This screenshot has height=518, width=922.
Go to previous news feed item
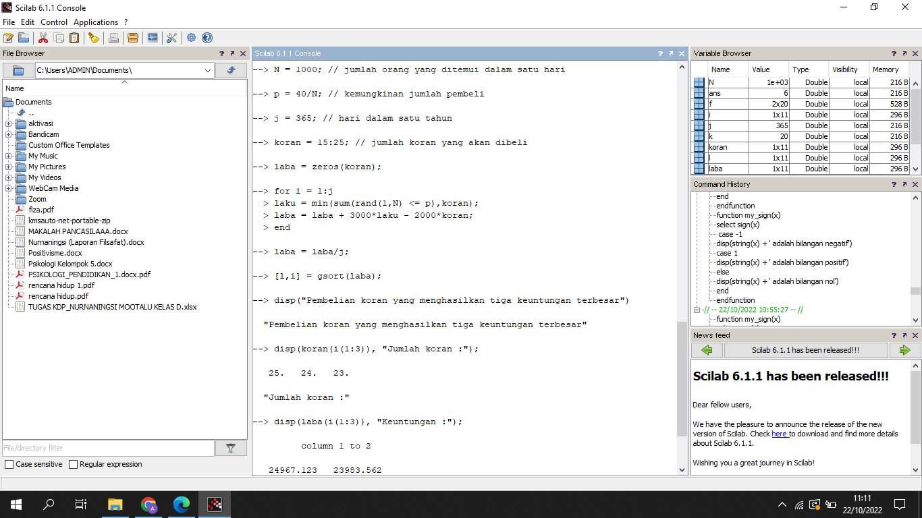click(707, 350)
